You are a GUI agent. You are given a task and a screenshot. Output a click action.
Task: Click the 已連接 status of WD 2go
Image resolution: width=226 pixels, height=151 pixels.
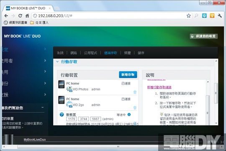tap(126, 99)
